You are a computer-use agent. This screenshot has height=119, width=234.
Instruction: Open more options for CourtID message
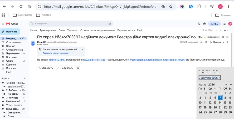tap(227, 42)
